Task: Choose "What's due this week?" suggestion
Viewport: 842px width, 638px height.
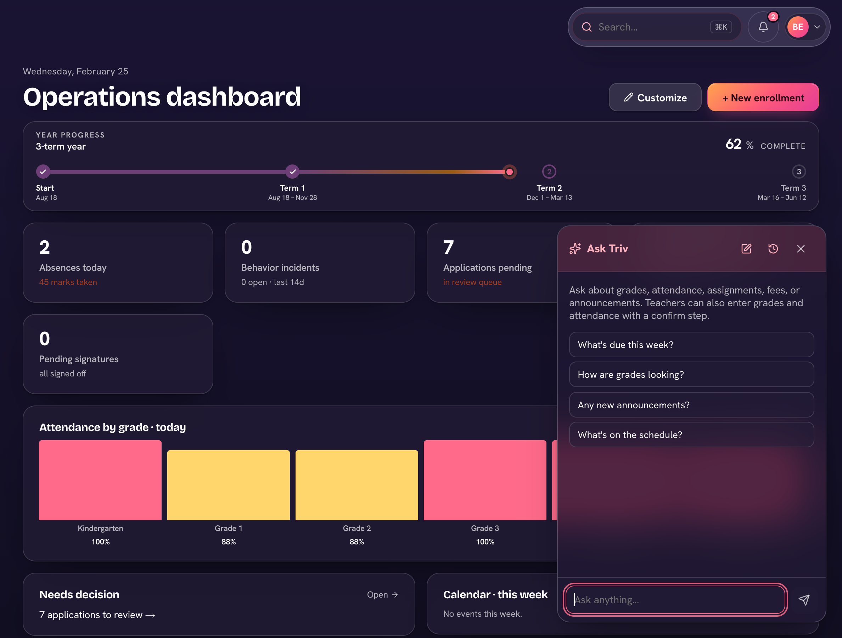Action: coord(691,345)
